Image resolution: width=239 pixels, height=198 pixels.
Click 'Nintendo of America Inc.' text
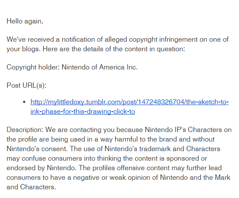point(100,67)
